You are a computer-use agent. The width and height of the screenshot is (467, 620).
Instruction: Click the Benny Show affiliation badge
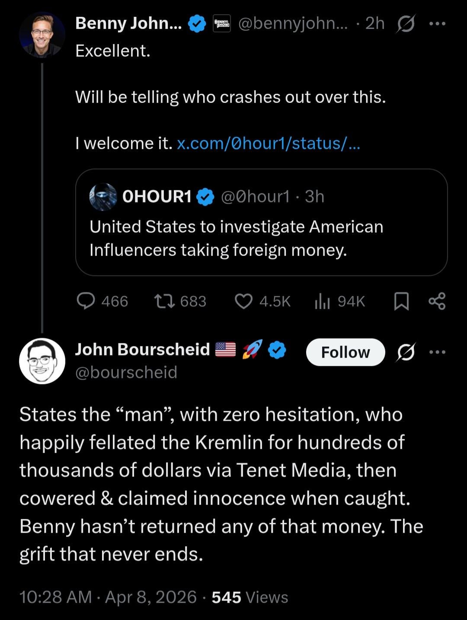(222, 24)
